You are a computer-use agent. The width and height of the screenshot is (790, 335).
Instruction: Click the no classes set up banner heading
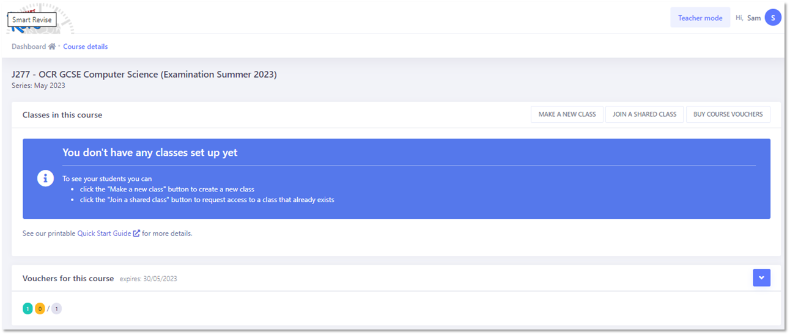click(x=150, y=153)
